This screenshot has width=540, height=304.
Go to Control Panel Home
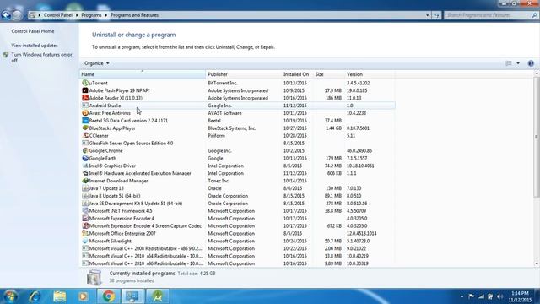click(x=33, y=31)
